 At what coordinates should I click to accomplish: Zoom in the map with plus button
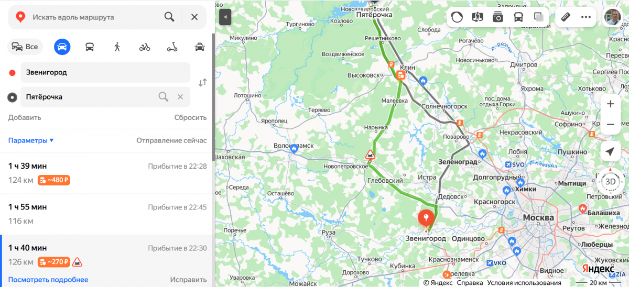point(610,104)
